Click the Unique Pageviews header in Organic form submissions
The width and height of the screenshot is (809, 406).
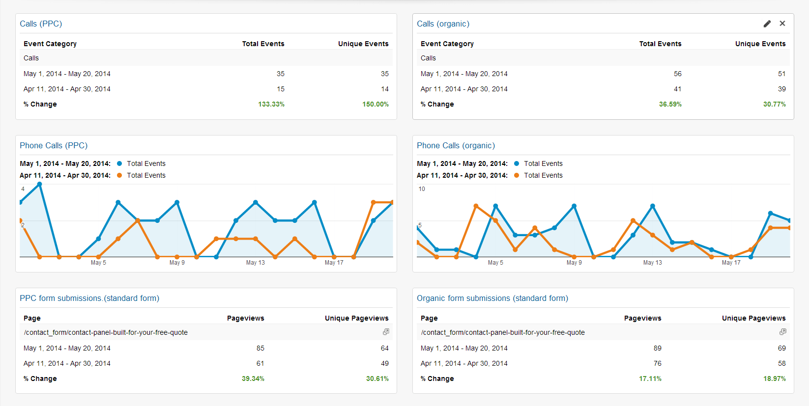[753, 318]
